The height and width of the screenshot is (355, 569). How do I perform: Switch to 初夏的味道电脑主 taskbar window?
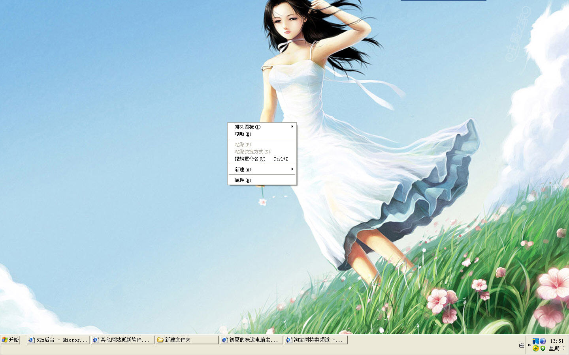[x=251, y=340]
